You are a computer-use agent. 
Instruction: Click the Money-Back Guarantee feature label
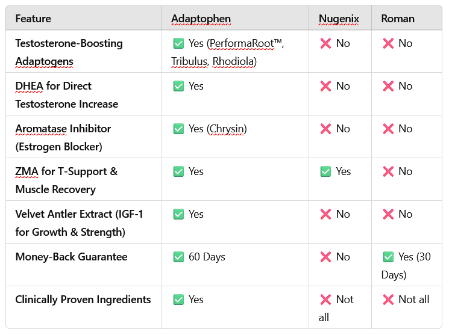point(71,257)
